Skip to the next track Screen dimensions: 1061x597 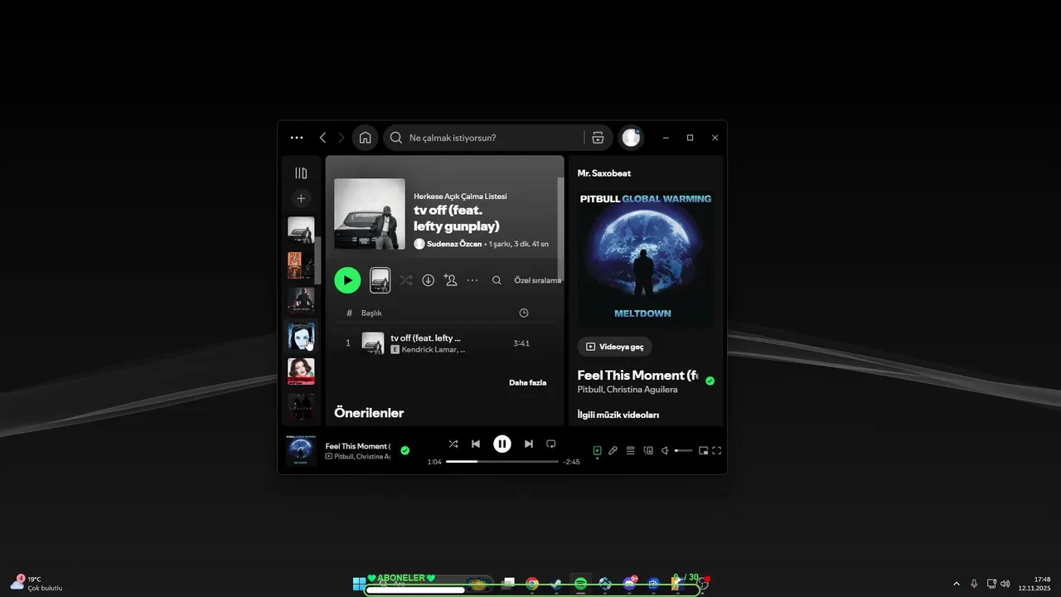(x=528, y=444)
